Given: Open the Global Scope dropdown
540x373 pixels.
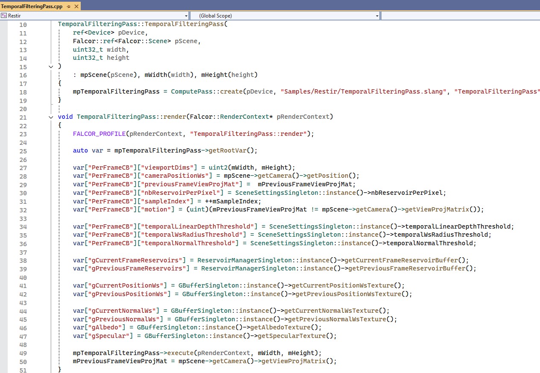Looking at the screenshot, I should 377,16.
